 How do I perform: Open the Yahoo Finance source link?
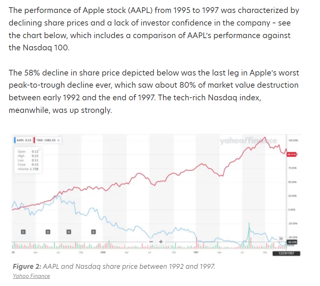point(31,276)
